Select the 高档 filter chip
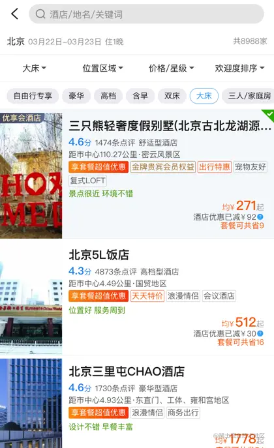The width and height of the screenshot is (274, 448). tap(108, 96)
